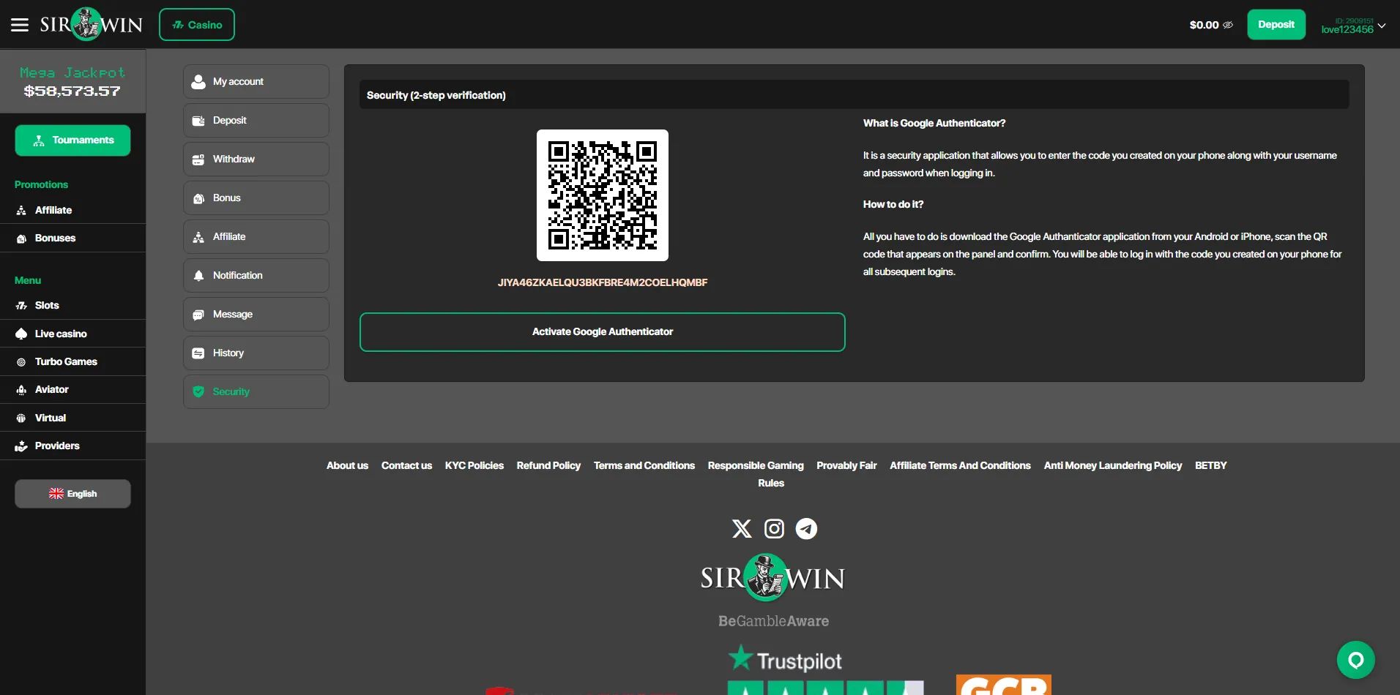
Task: Switch to the Casino tab
Action: tap(196, 24)
